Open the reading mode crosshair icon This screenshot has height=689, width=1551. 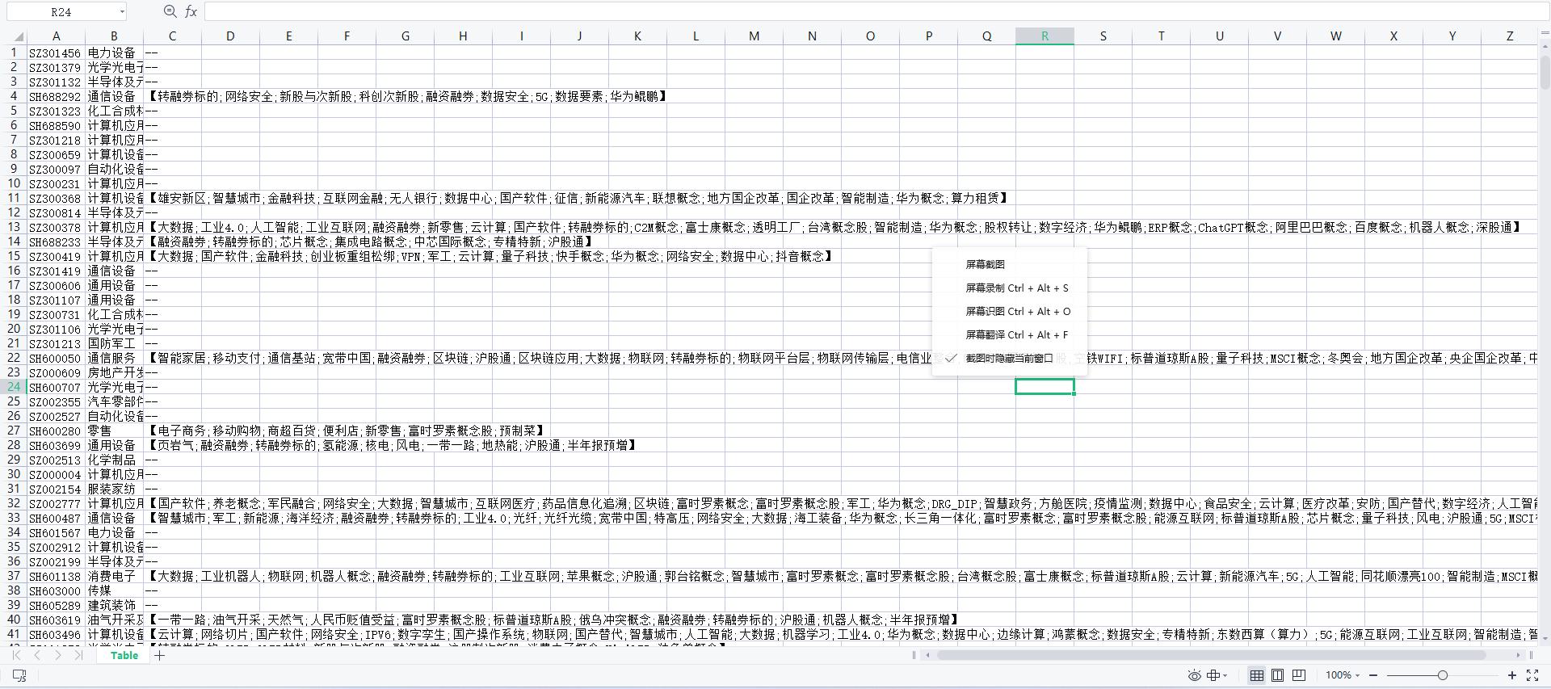coord(1213,675)
